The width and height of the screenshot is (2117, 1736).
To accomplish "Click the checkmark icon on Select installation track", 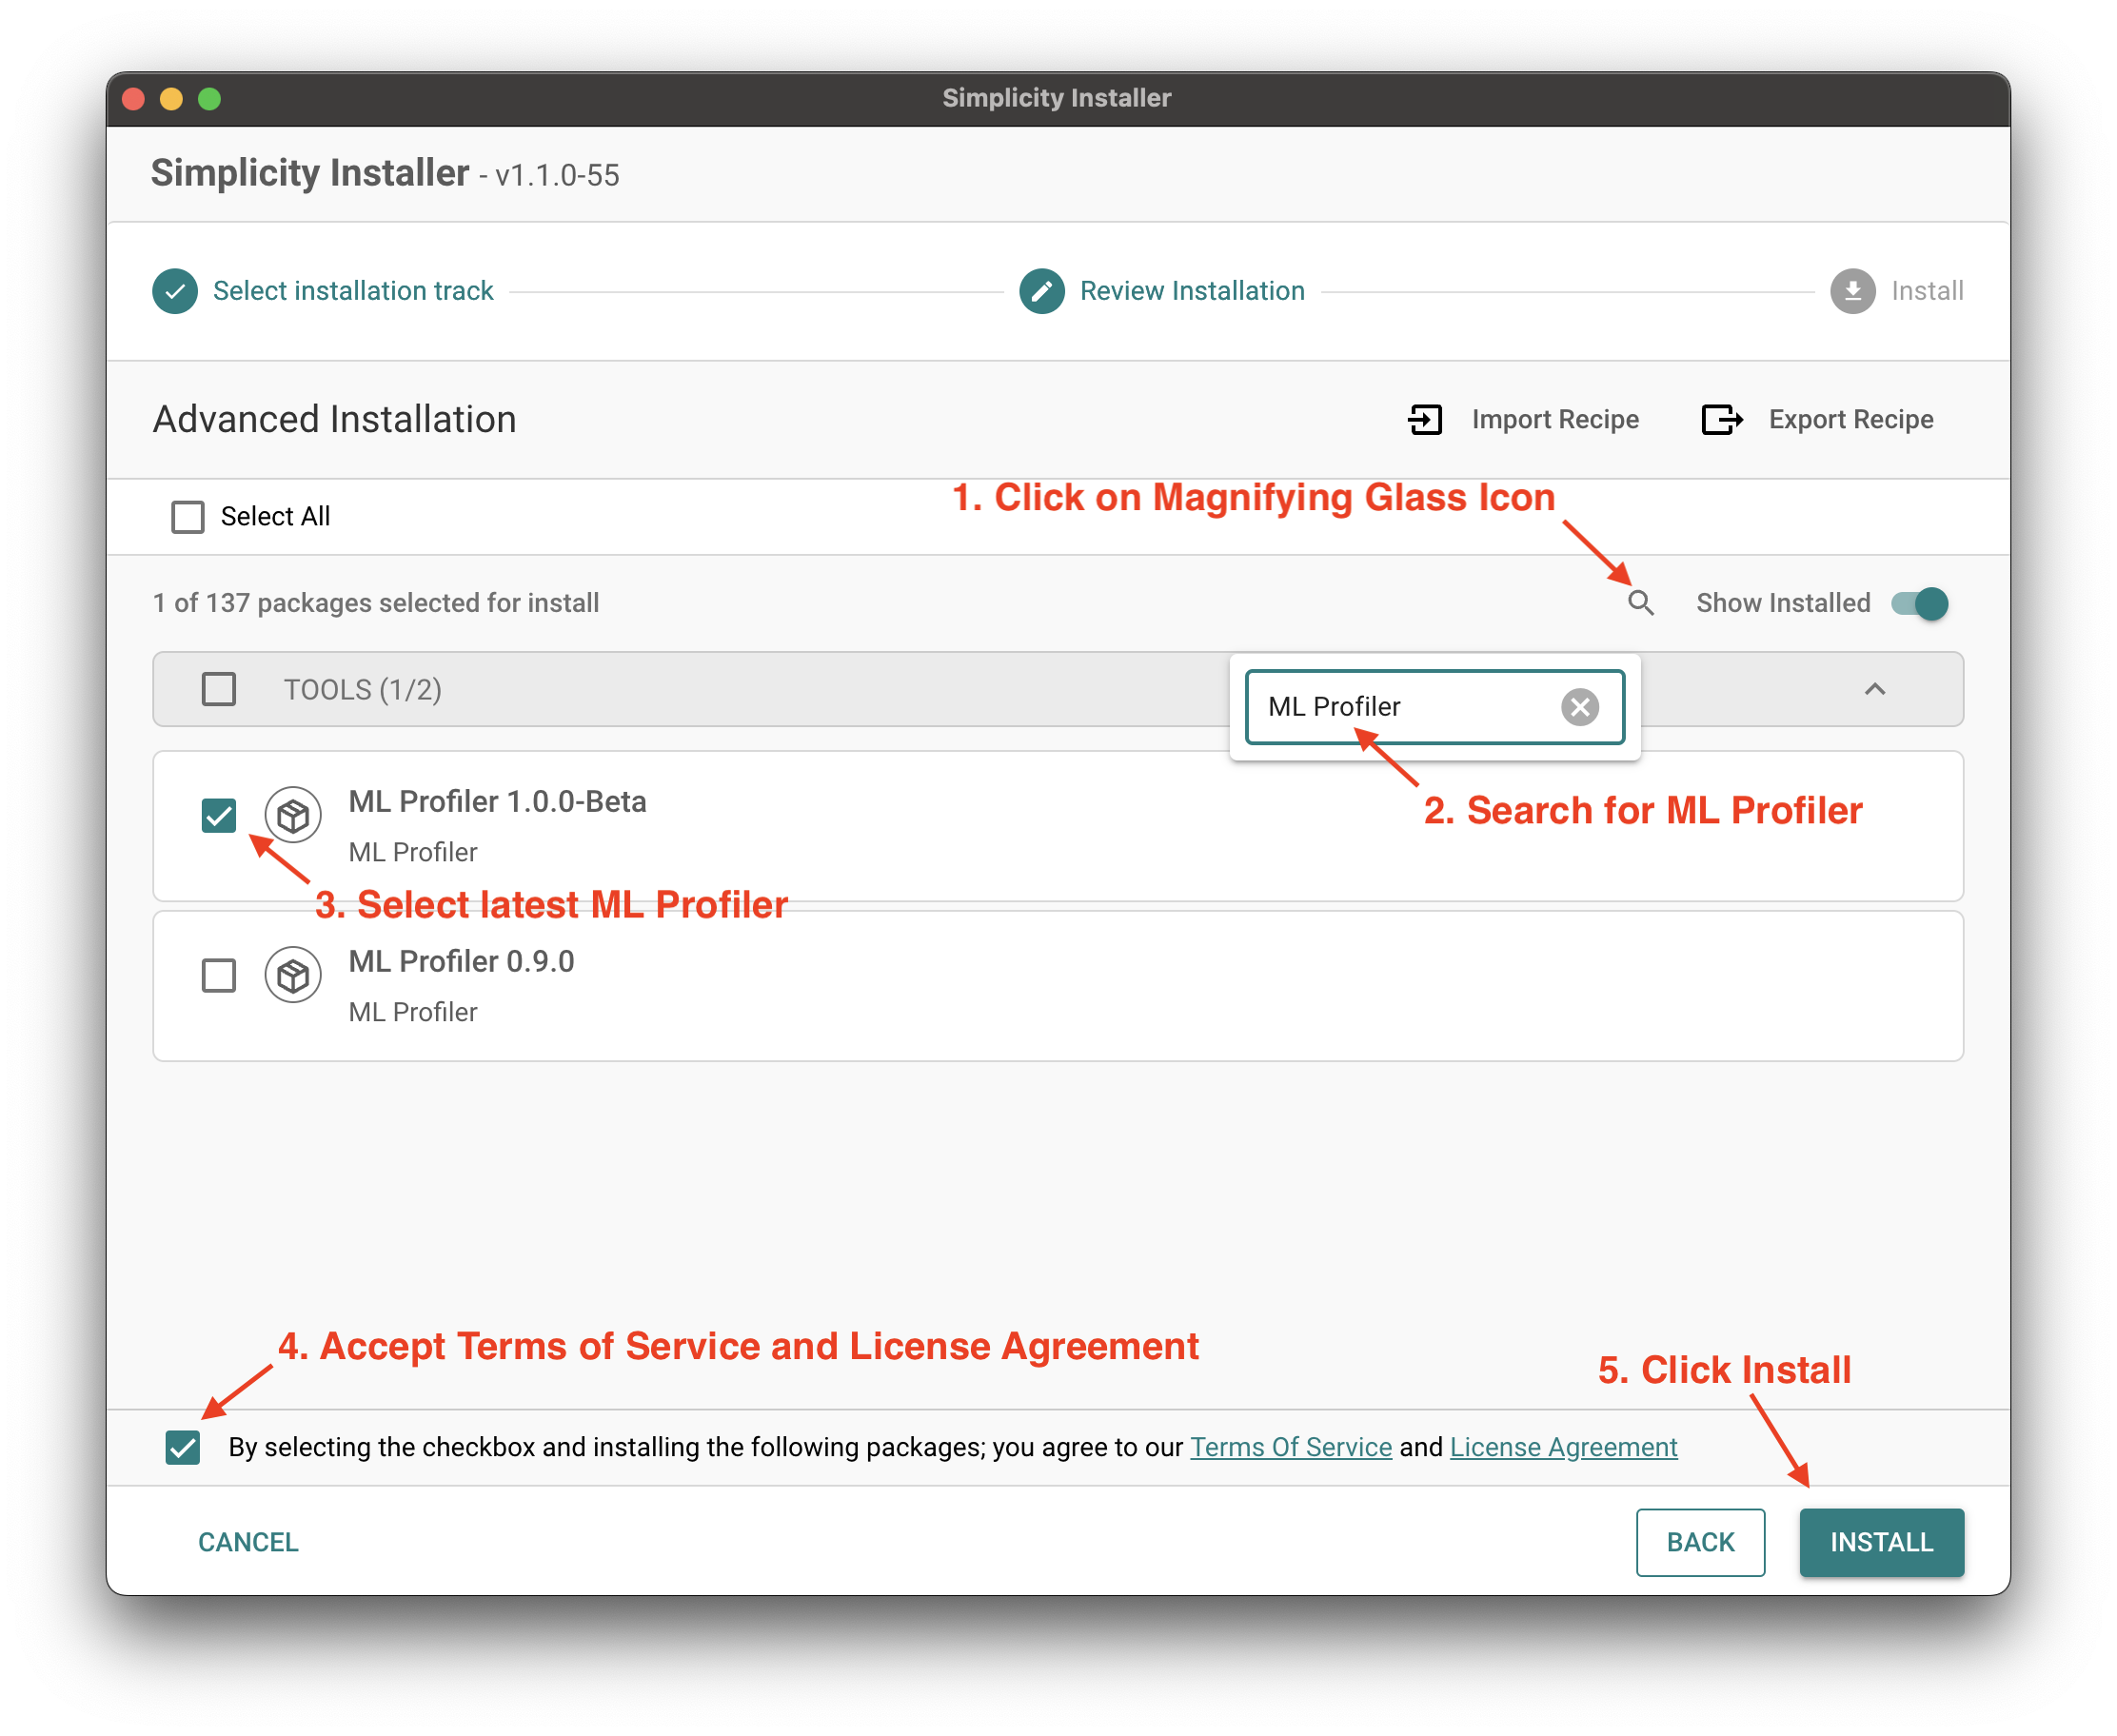I will pos(175,291).
